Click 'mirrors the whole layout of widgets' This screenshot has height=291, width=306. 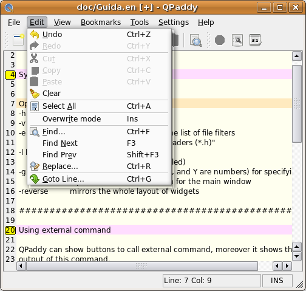(x=134, y=191)
